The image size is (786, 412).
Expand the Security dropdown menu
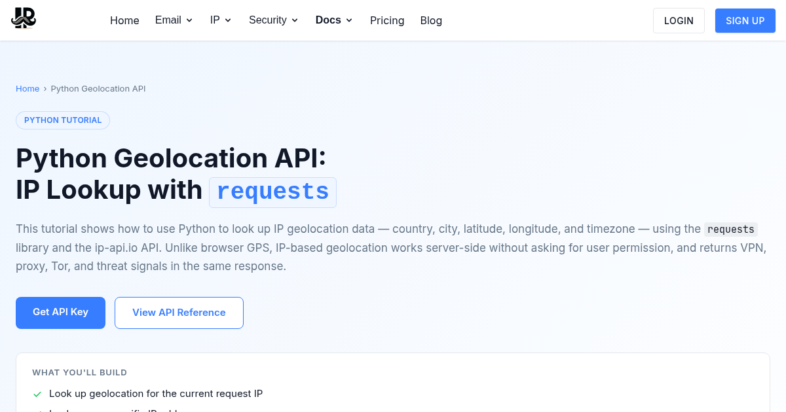274,20
